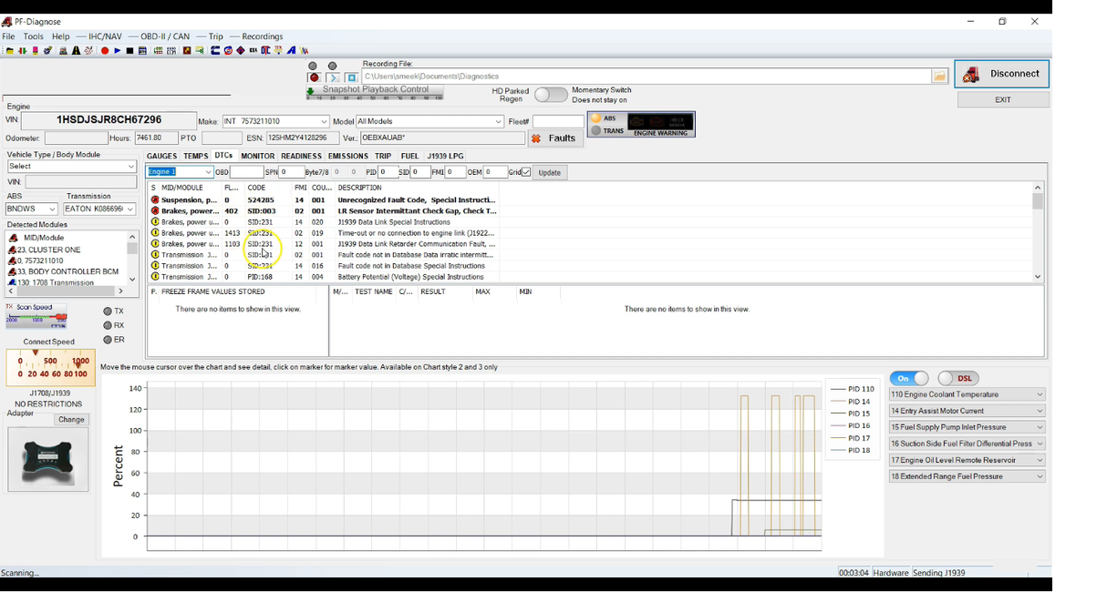
Task: Click the red record icon in toolbar
Action: point(105,51)
